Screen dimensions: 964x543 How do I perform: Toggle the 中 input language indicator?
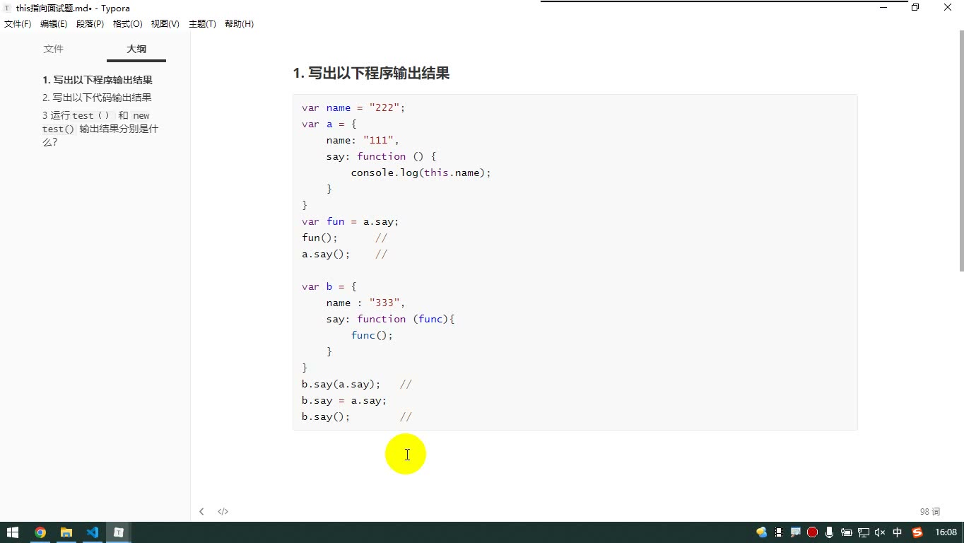click(x=898, y=532)
